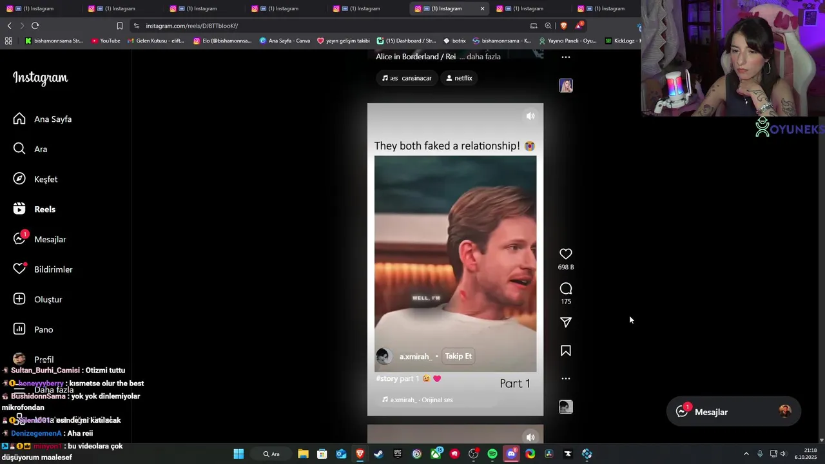Like the reel with the heart icon

tap(566, 254)
